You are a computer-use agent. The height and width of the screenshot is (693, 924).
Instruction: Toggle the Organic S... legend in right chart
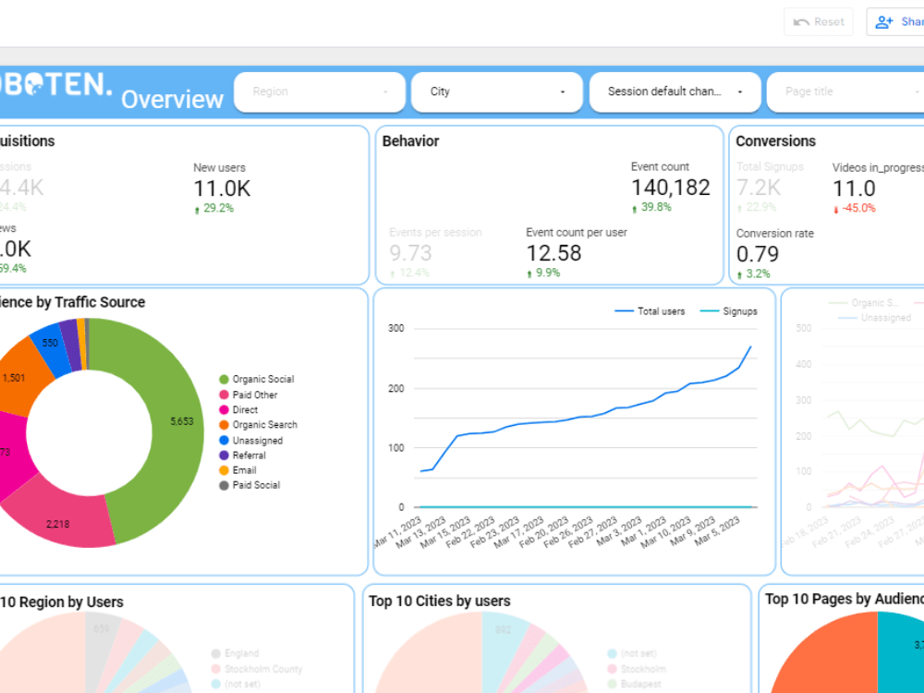tap(863, 303)
